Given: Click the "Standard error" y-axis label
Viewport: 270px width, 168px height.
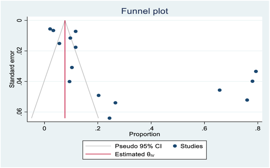Looking at the screenshot, I should [x=12, y=69].
